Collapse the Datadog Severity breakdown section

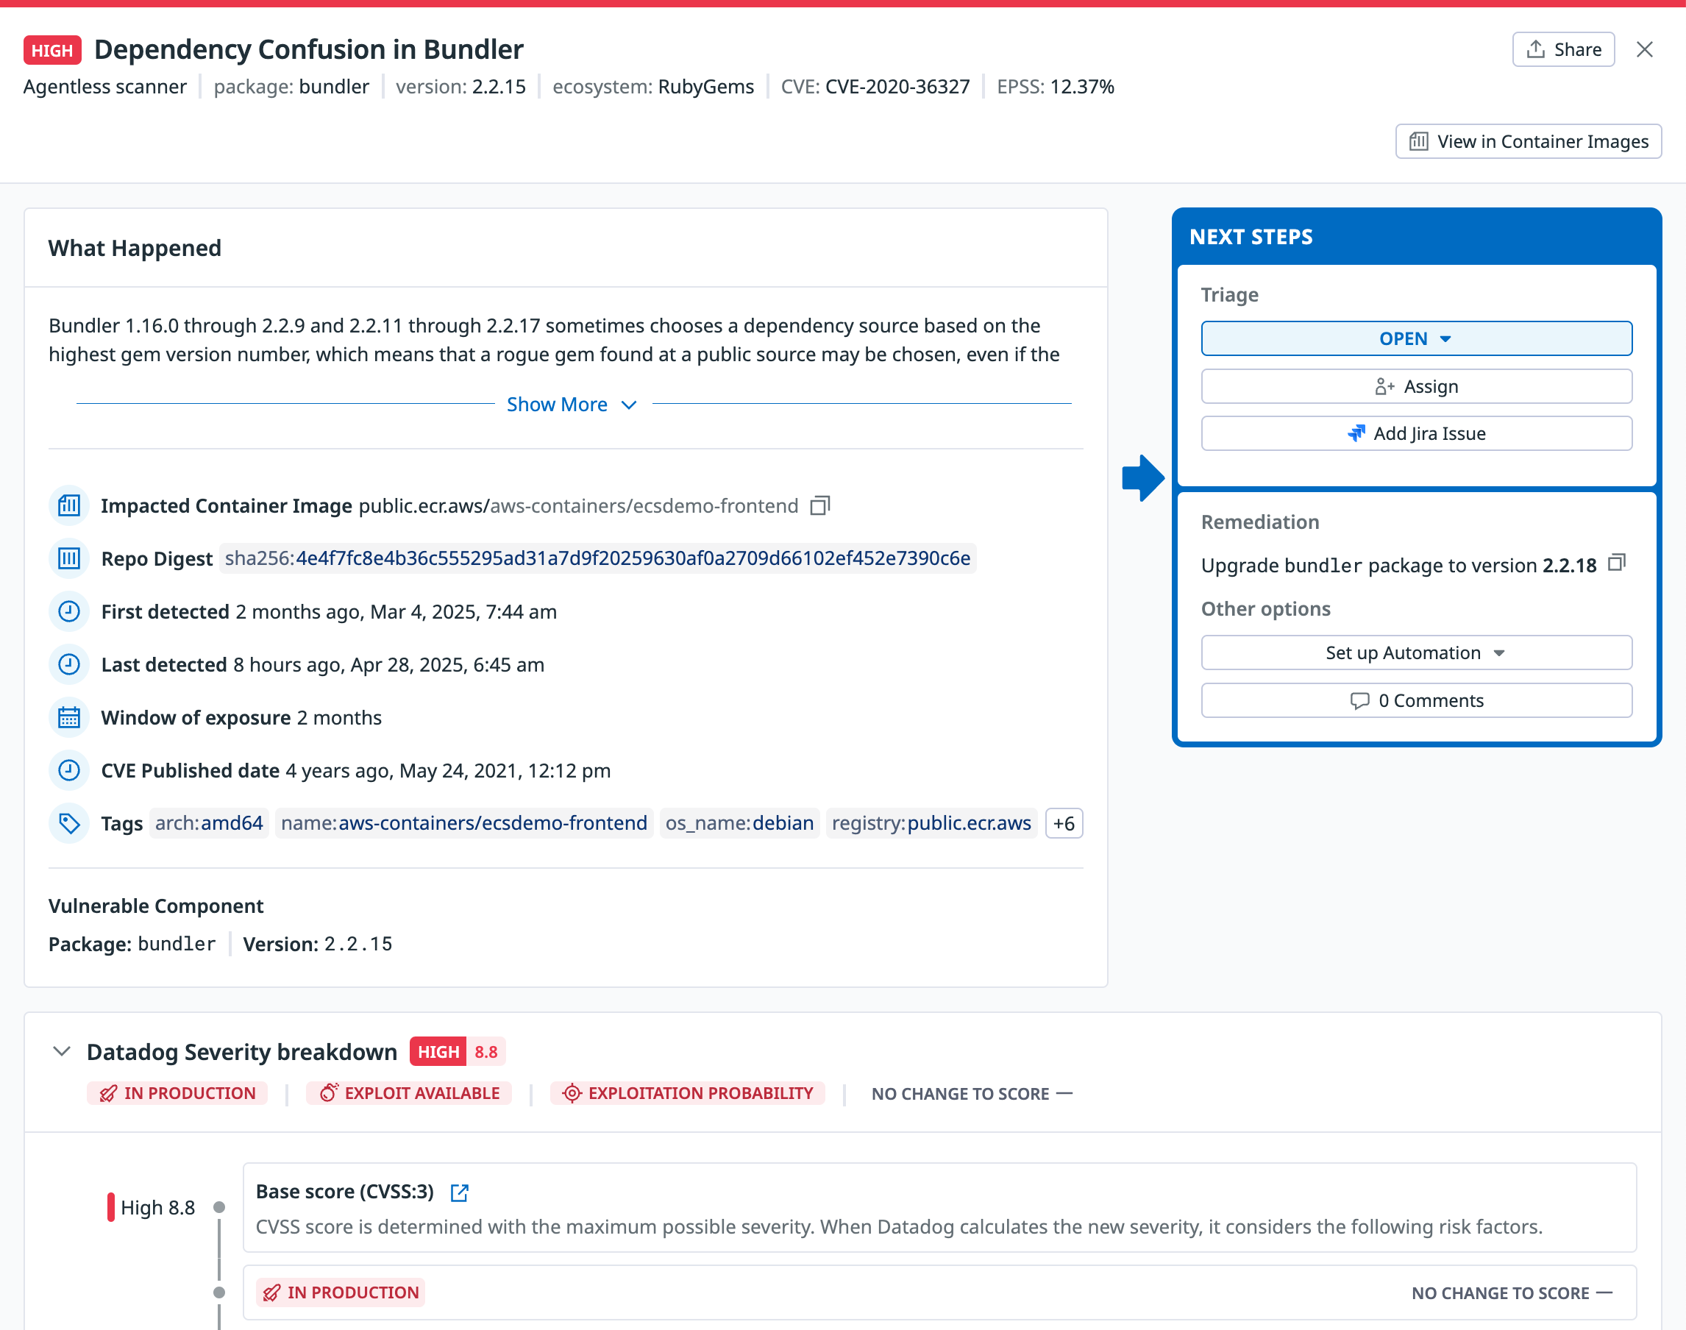point(63,1051)
